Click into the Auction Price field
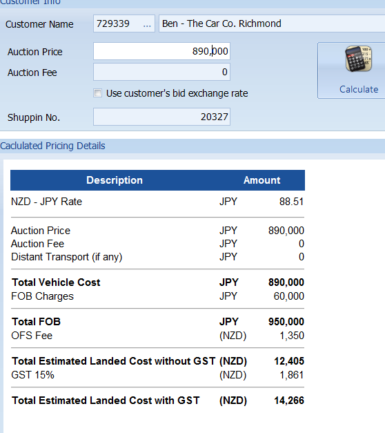 coord(161,51)
